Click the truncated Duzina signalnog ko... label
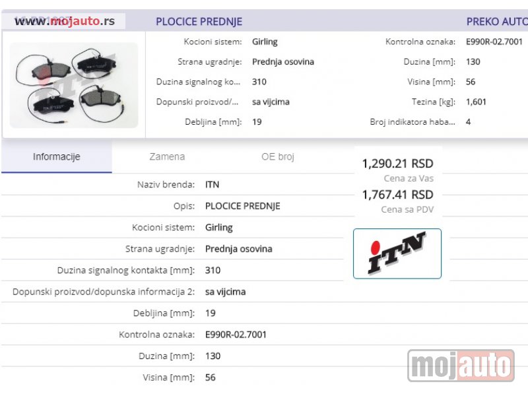Viewport: 528px width, 396px height. [199, 82]
